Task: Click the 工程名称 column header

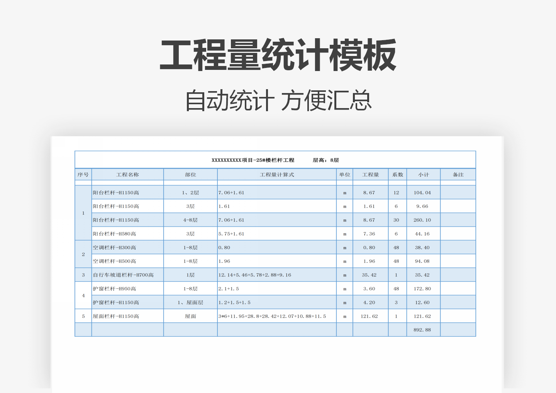Action: [127, 174]
